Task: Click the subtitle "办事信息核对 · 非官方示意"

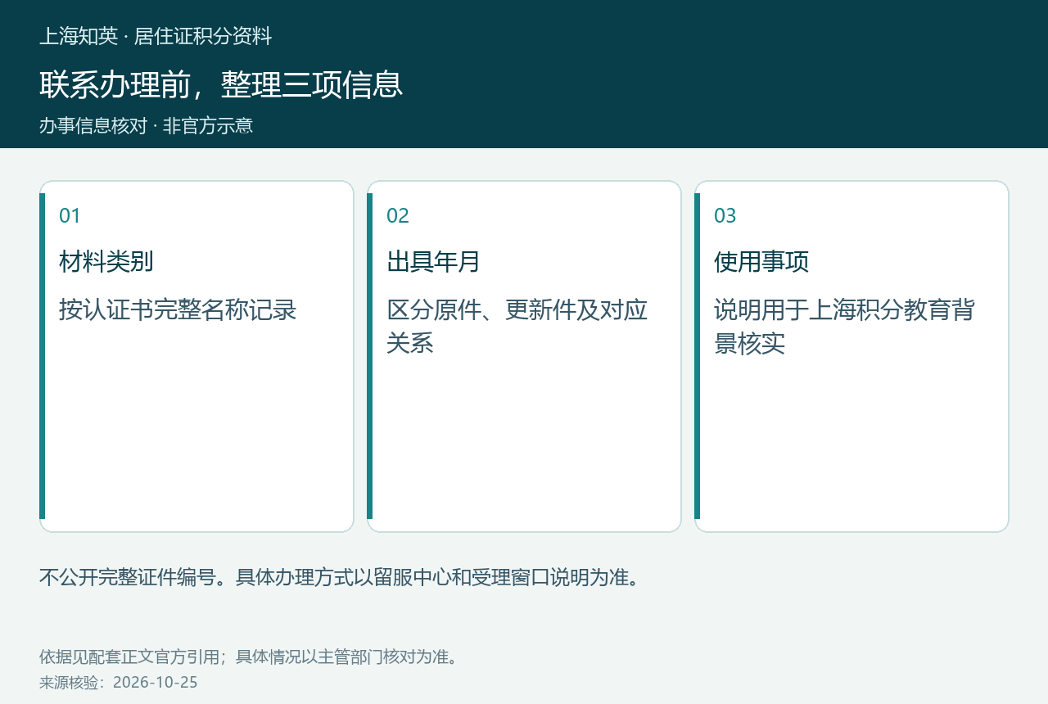Action: click(x=147, y=125)
